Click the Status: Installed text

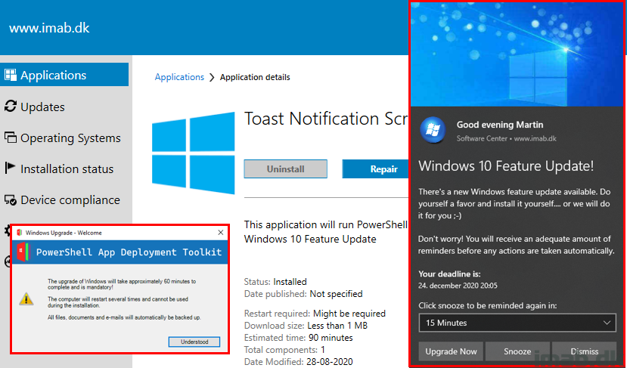coord(275,282)
